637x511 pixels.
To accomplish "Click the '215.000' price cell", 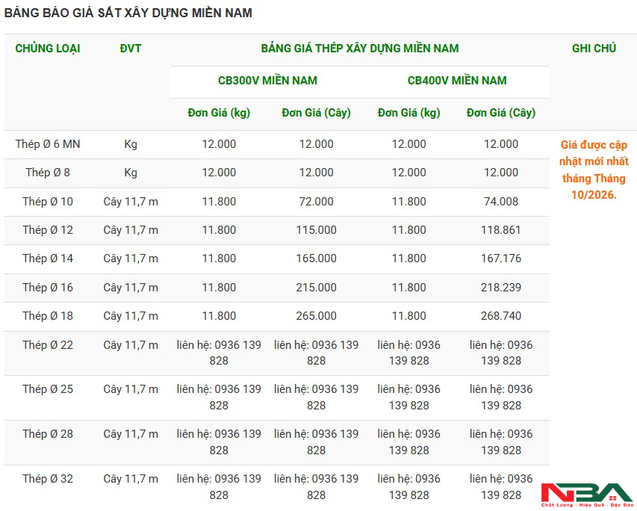I will 316,288.
